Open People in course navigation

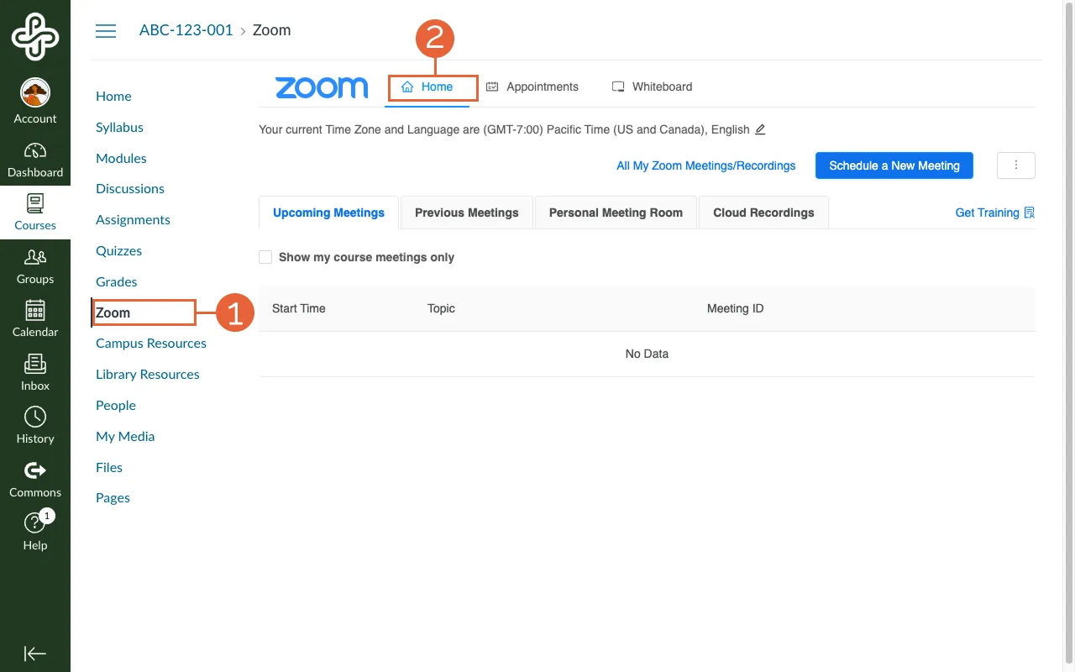[116, 406]
